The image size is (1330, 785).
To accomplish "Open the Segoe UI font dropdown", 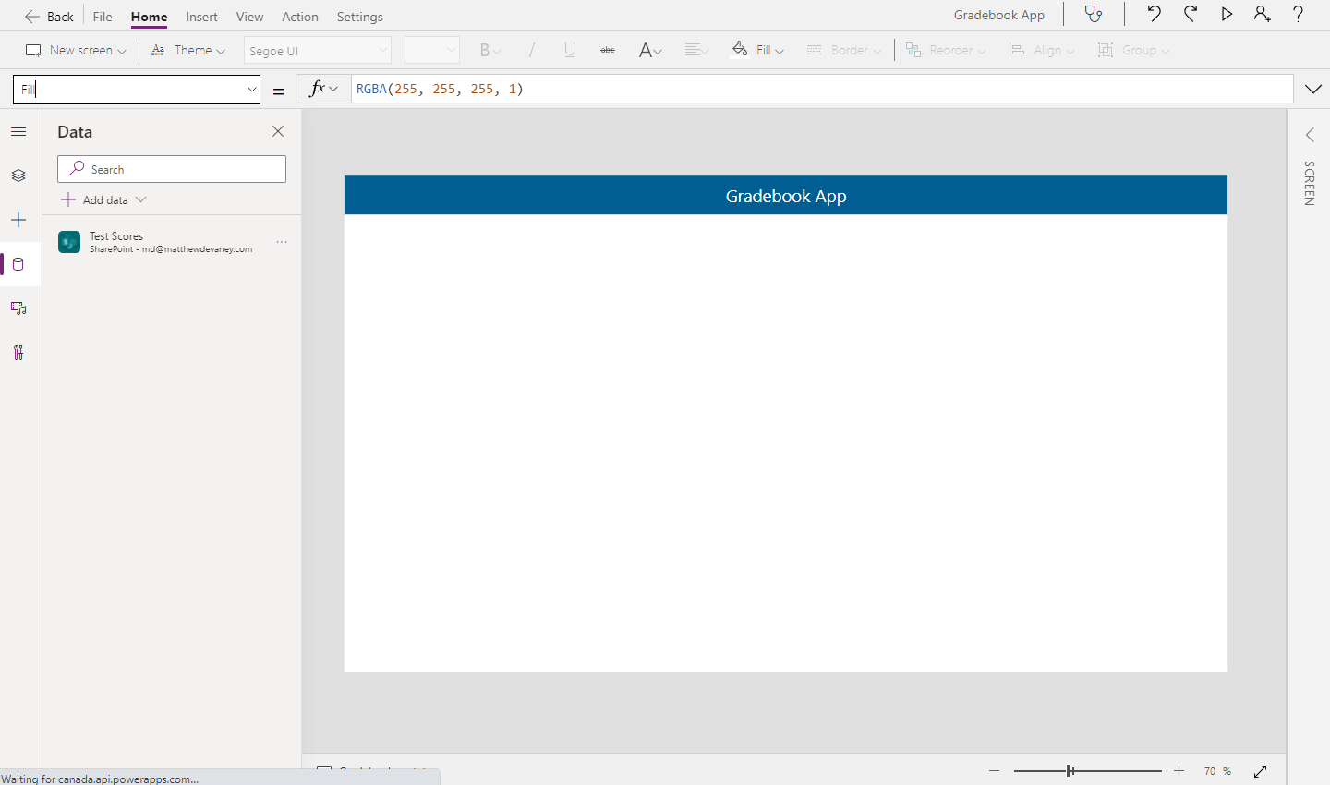I will (x=317, y=49).
